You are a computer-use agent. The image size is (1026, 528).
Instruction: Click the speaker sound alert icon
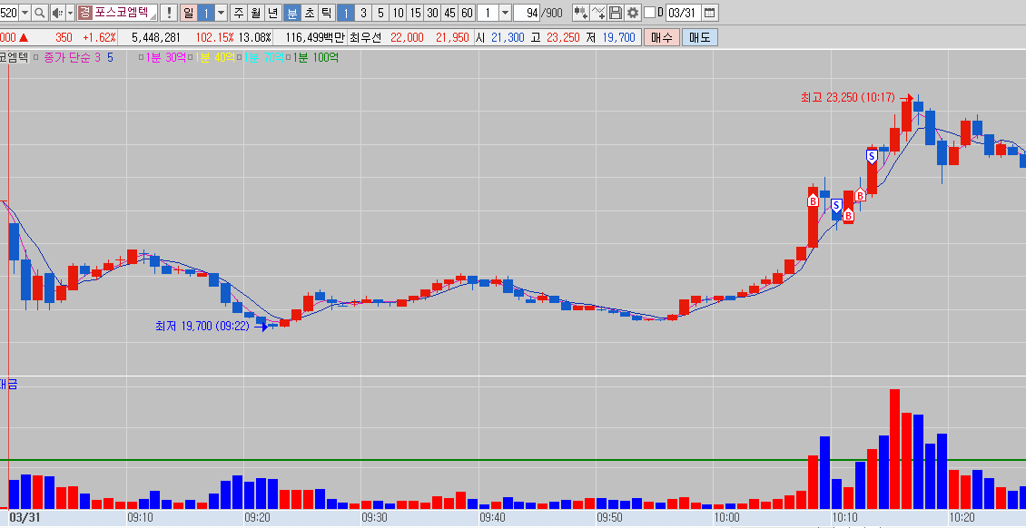click(57, 13)
